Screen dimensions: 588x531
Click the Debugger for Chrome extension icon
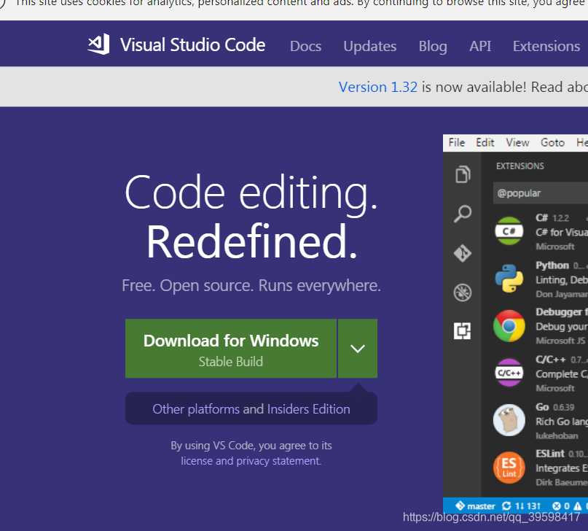[509, 326]
